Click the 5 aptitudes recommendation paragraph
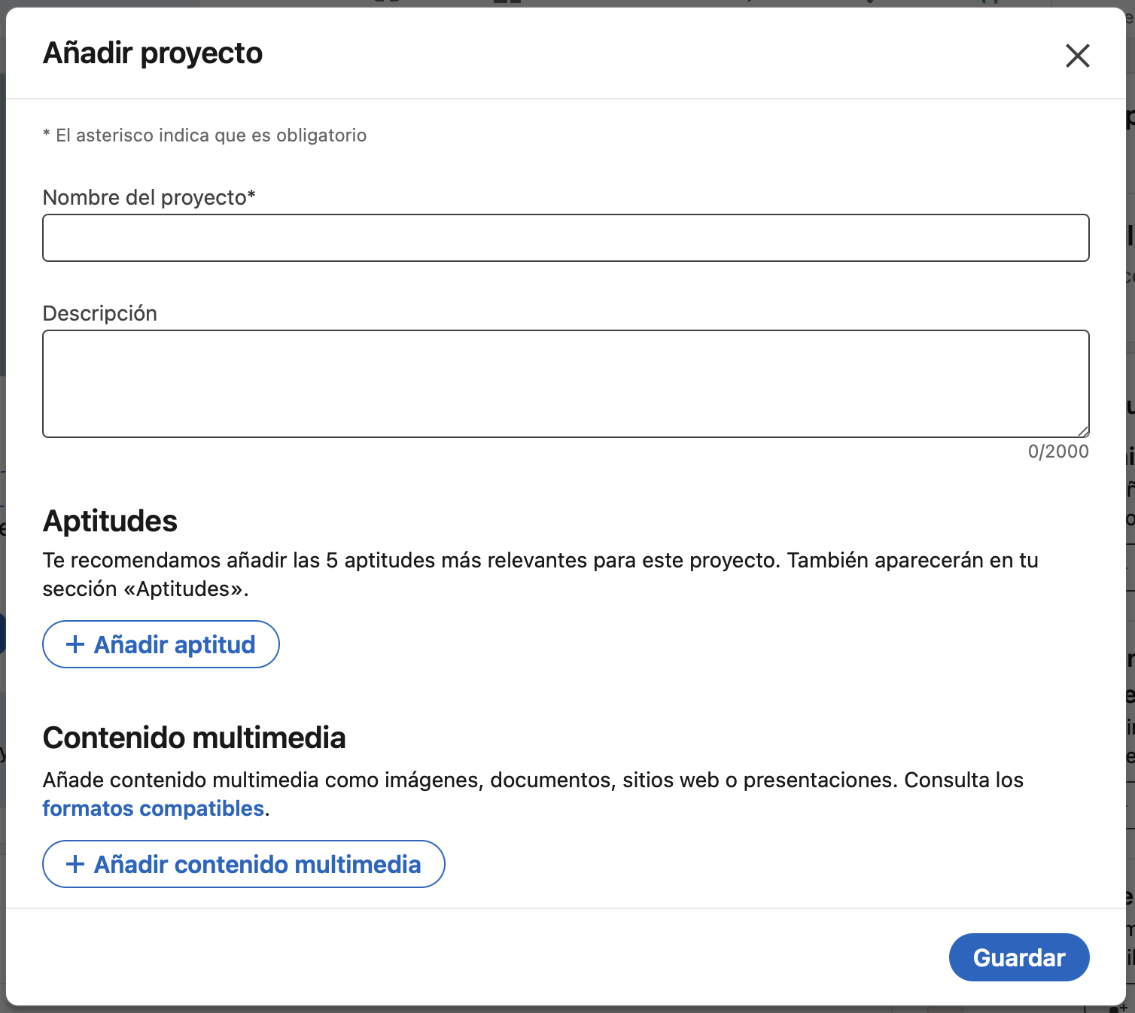The width and height of the screenshot is (1135, 1013). coord(540,574)
